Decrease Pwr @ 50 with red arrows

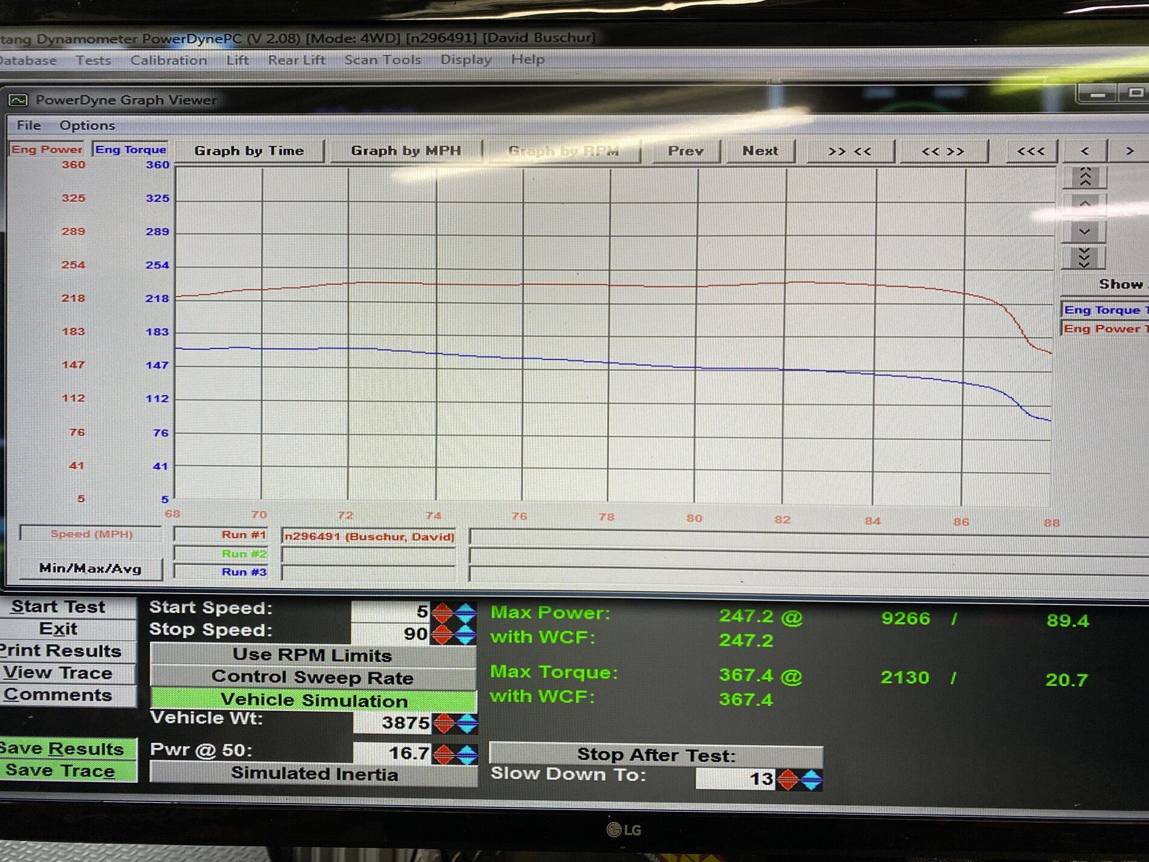pos(444,754)
